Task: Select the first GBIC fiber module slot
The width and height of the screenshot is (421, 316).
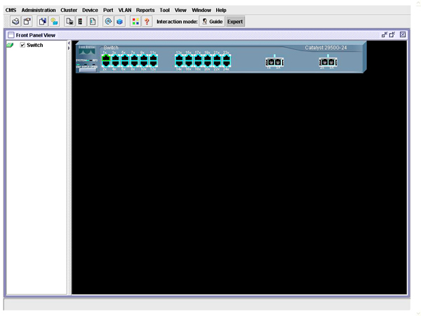Action: 274,62
